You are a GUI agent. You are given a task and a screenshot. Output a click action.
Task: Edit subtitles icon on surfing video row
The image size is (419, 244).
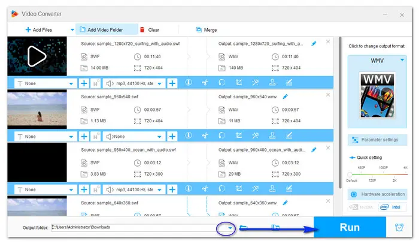click(x=289, y=82)
